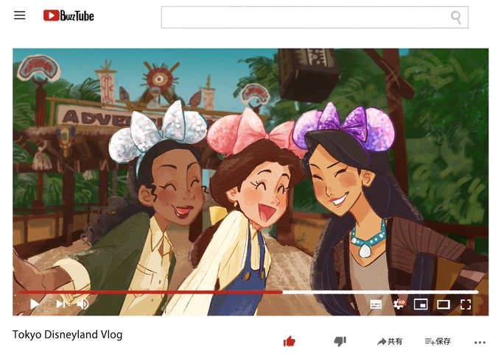
Task: Mute the video volume
Action: point(83,304)
